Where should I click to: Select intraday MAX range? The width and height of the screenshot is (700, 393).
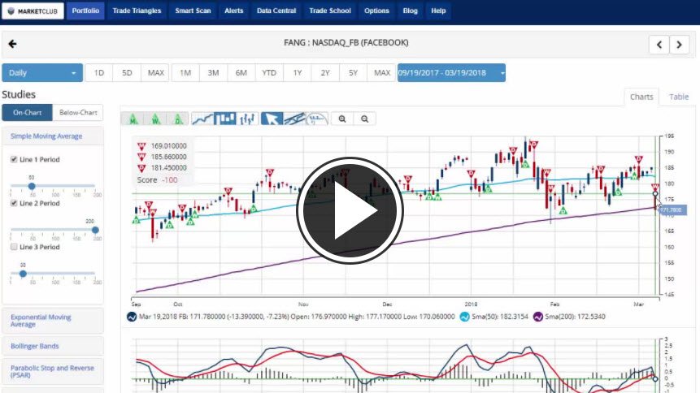155,73
